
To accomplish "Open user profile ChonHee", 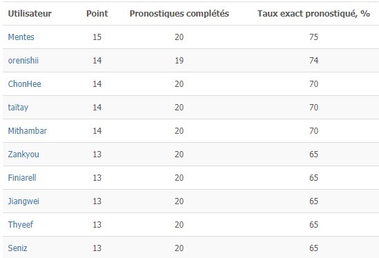I will 24,84.
